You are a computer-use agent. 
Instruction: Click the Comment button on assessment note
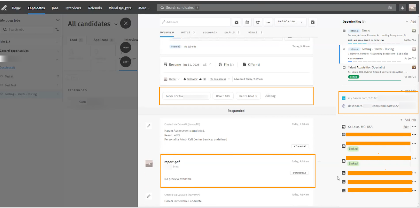click(300, 146)
